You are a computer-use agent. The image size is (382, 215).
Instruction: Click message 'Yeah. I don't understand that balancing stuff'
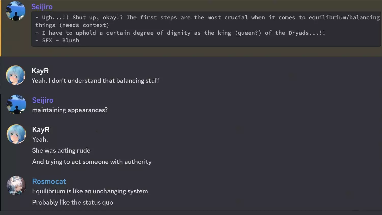[95, 81]
